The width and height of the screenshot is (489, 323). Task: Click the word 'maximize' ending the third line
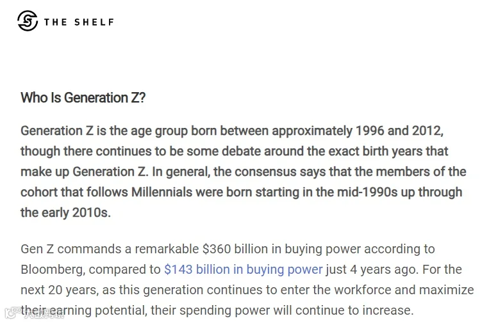[447, 290]
